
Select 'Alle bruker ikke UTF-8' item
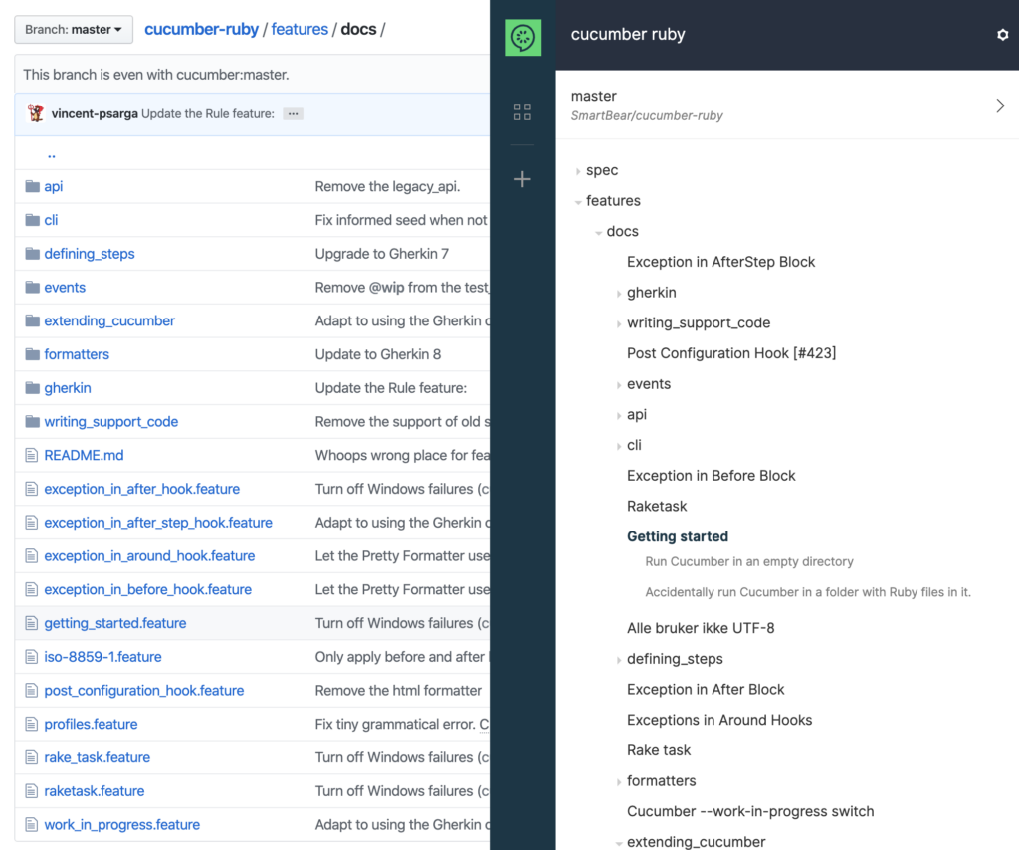point(701,628)
